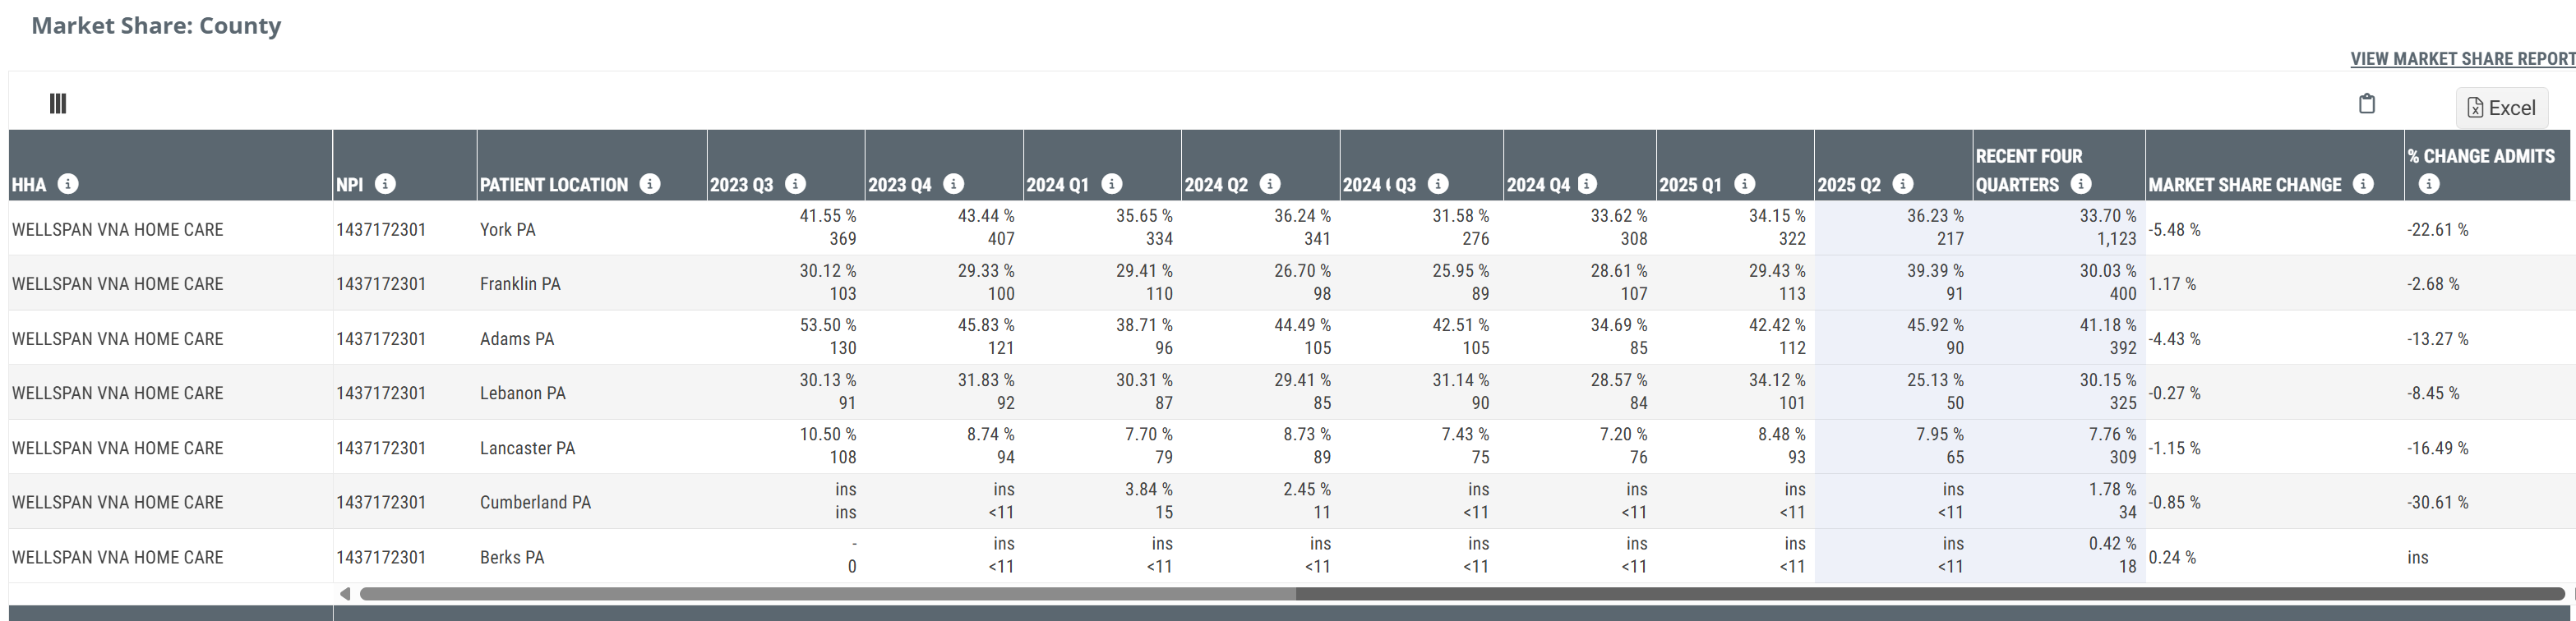Sort by the 2025 Q2 column header
Image resolution: width=2576 pixels, height=621 pixels.
1849,185
